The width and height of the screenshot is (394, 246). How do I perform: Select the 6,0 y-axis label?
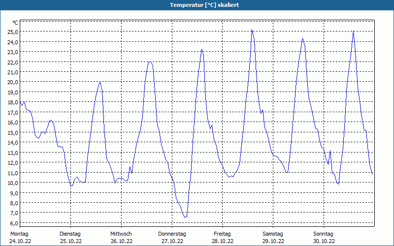[x=13, y=223]
